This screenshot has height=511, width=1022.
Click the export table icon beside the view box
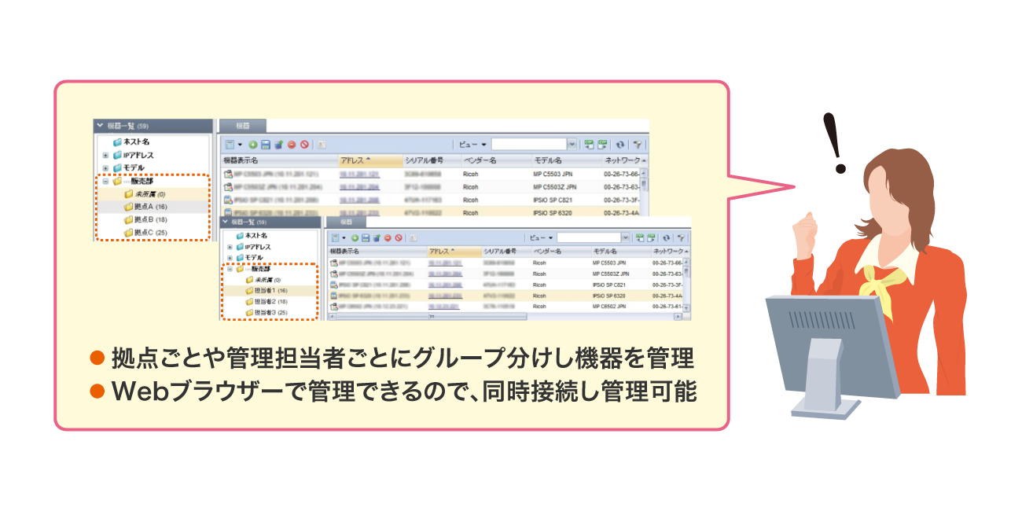click(588, 145)
